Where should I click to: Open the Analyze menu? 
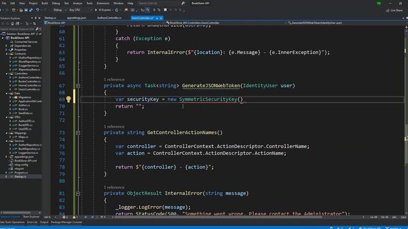pyautogui.click(x=77, y=3)
